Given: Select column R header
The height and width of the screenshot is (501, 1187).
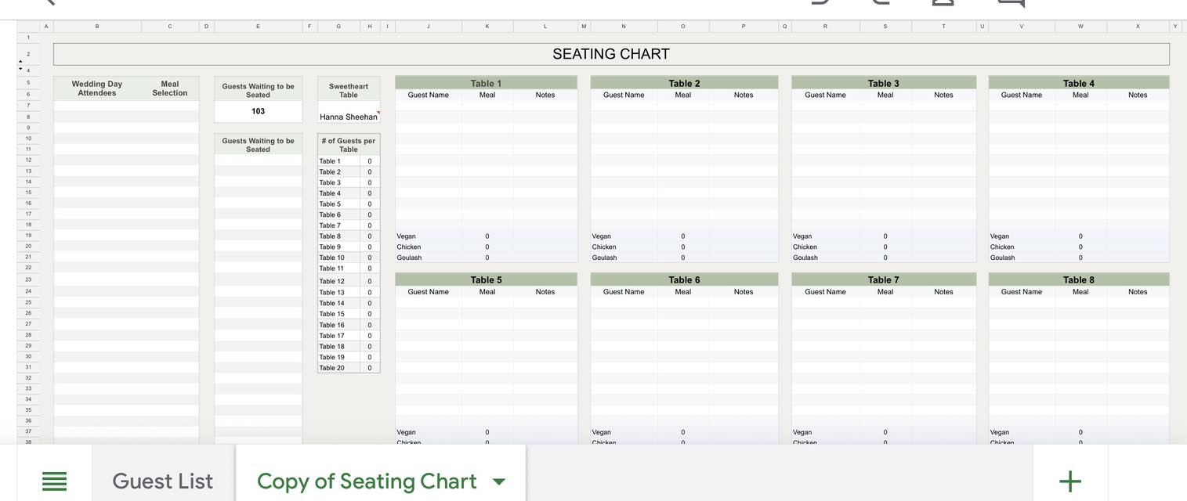Looking at the screenshot, I should (825, 27).
